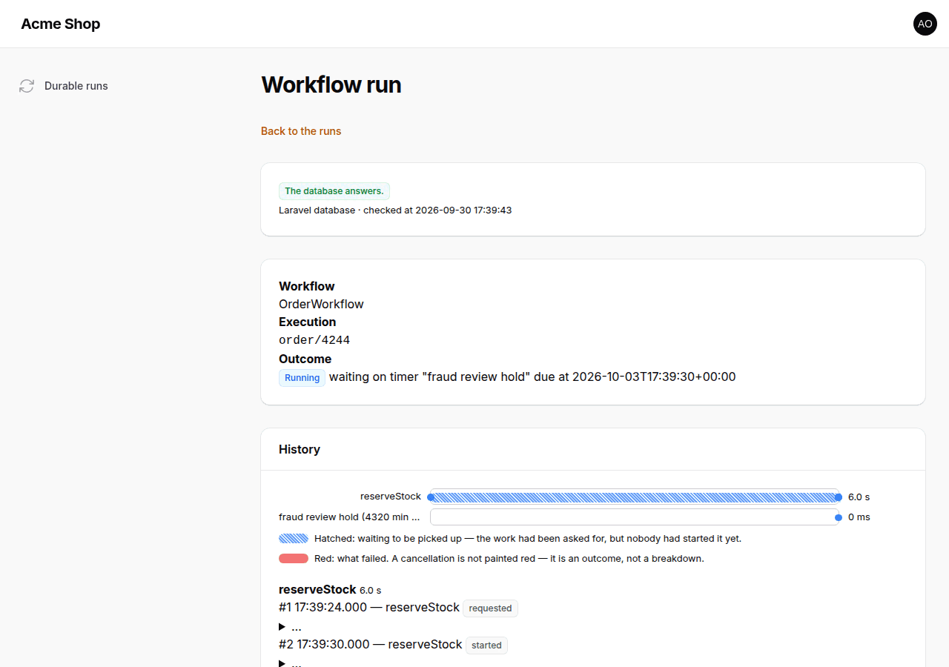Click the hatched legend swatch
949x667 pixels.
point(294,539)
